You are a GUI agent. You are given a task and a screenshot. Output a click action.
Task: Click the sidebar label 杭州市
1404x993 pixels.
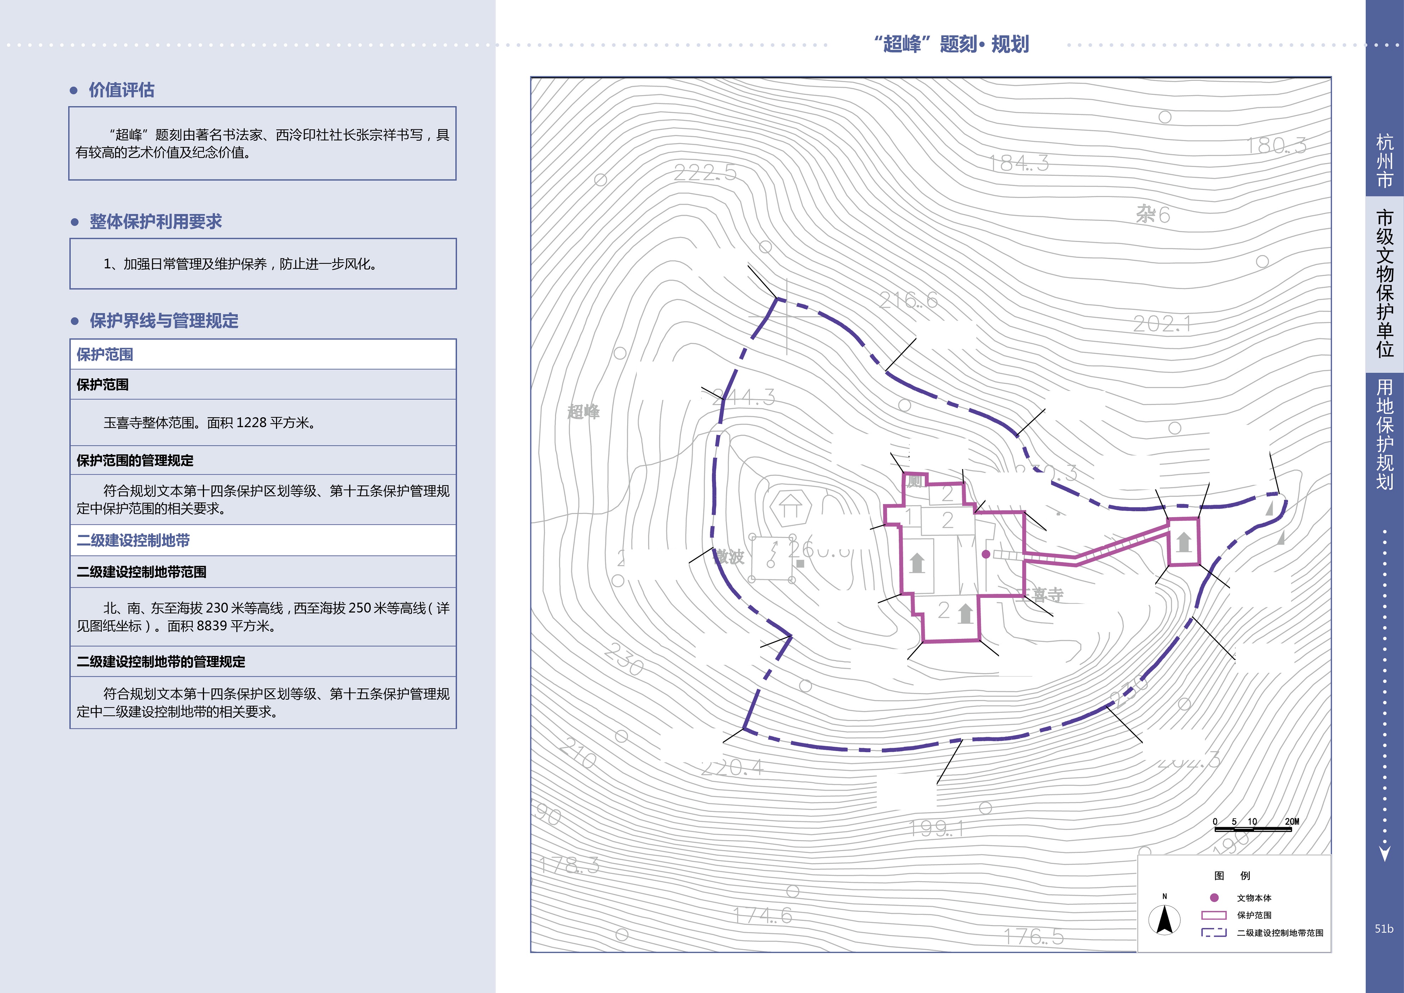click(x=1385, y=161)
